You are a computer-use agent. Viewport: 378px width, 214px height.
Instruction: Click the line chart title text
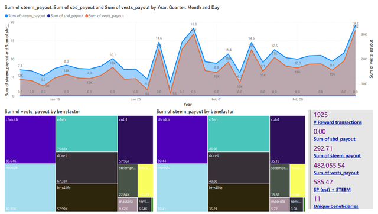(112, 7)
